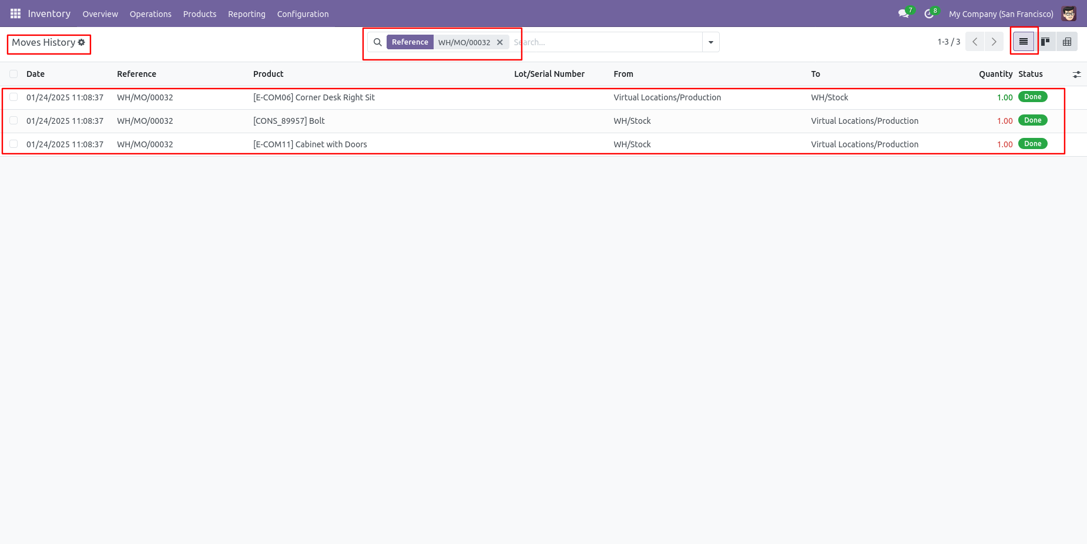This screenshot has height=544, width=1087.
Task: Check the Corner Desk Right Sit row
Action: (x=14, y=97)
